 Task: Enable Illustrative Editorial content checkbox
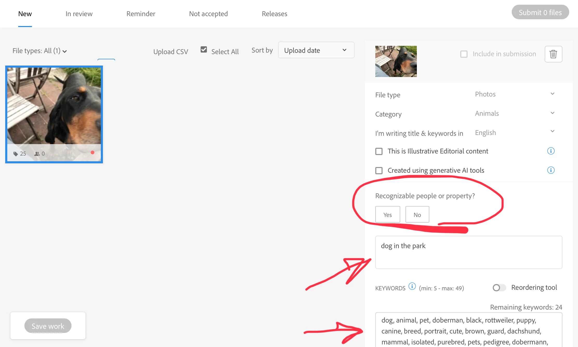click(x=379, y=151)
